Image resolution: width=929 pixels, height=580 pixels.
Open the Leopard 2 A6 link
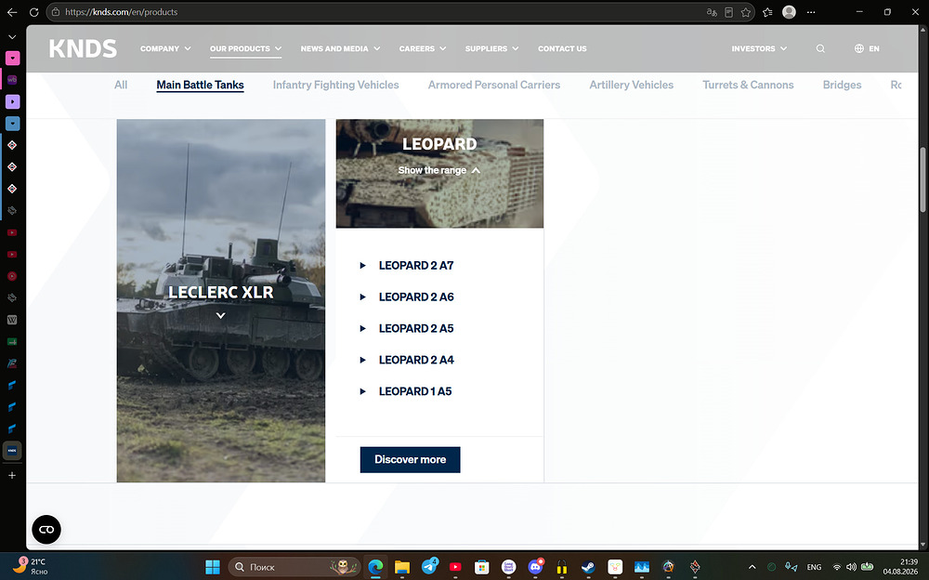click(416, 297)
